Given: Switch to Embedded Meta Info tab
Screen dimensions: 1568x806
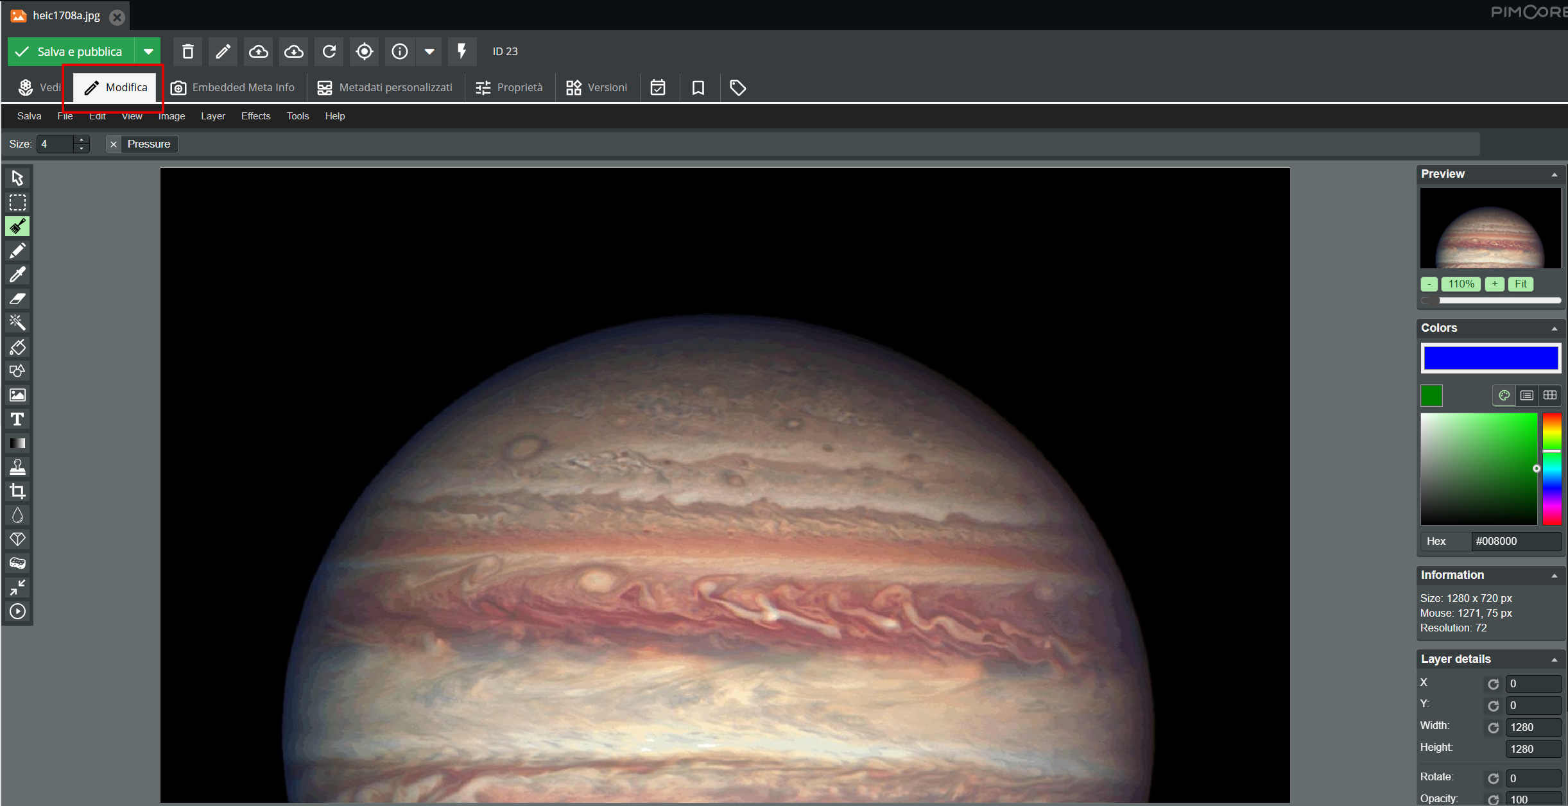Looking at the screenshot, I should click(x=233, y=87).
